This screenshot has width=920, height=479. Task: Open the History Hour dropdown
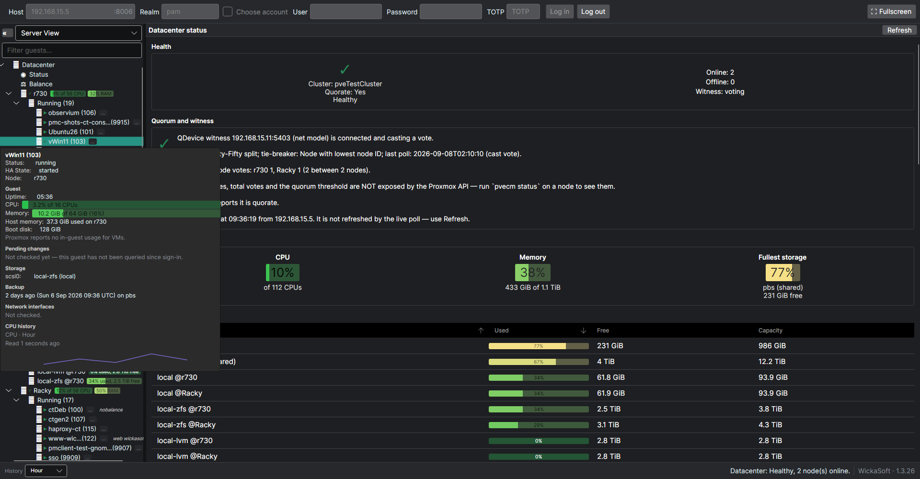tap(46, 471)
